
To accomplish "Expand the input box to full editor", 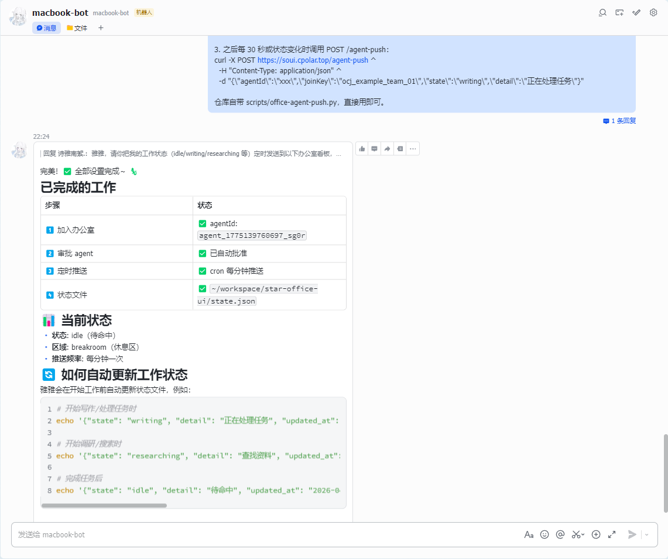I will click(x=612, y=534).
